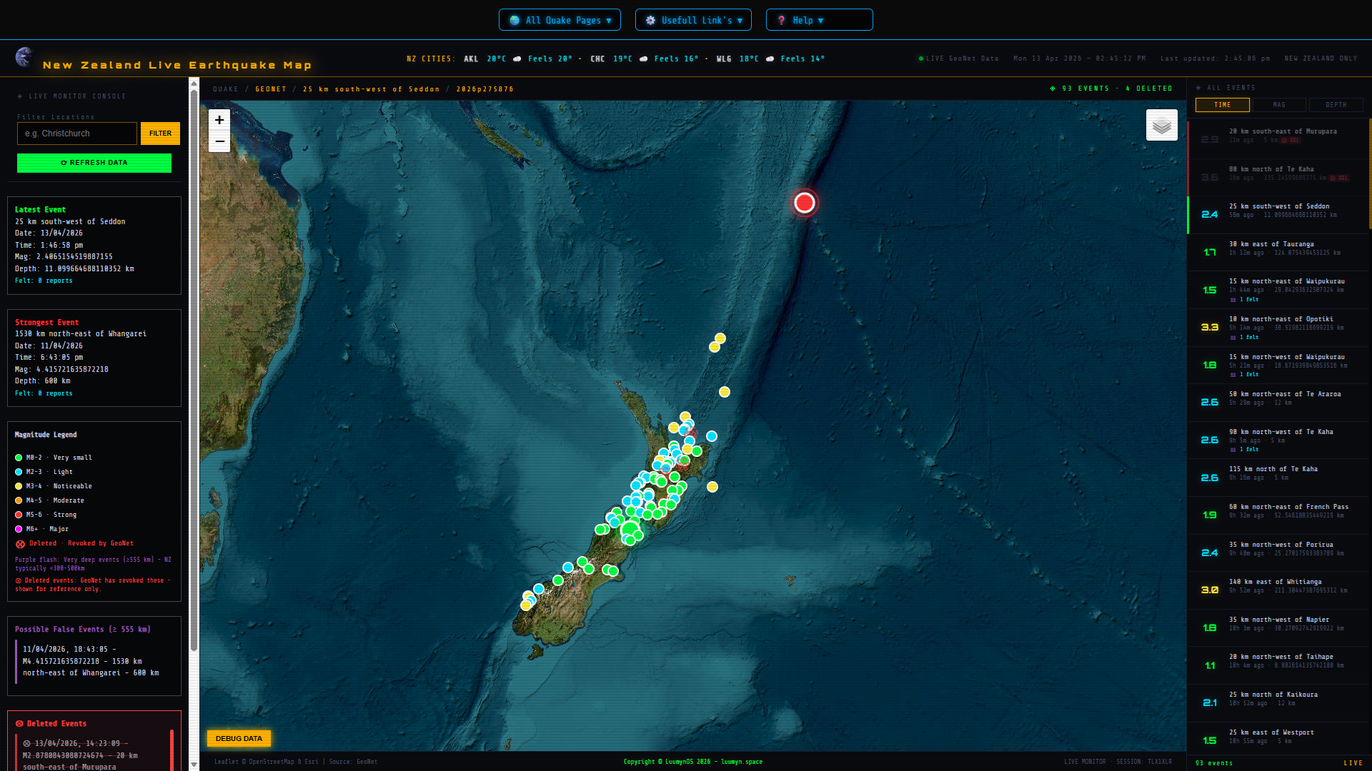The width and height of the screenshot is (1372, 771).
Task: Click the Leaflet attribution link
Action: [x=226, y=762]
